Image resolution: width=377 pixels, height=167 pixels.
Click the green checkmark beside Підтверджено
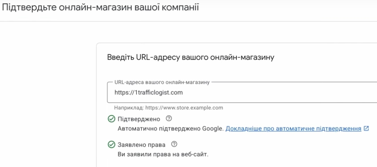tap(111, 119)
